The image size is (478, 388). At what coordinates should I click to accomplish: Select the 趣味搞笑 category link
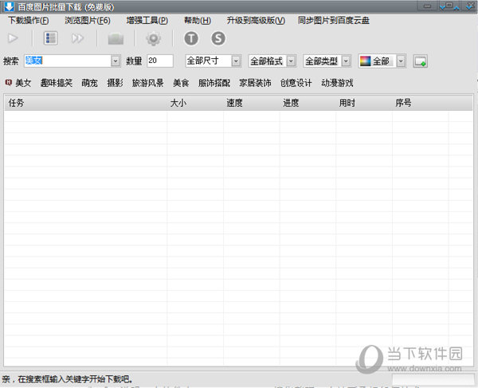tap(57, 83)
